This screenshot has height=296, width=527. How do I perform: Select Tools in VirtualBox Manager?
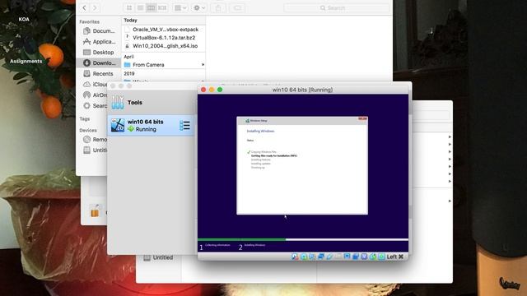(x=152, y=102)
